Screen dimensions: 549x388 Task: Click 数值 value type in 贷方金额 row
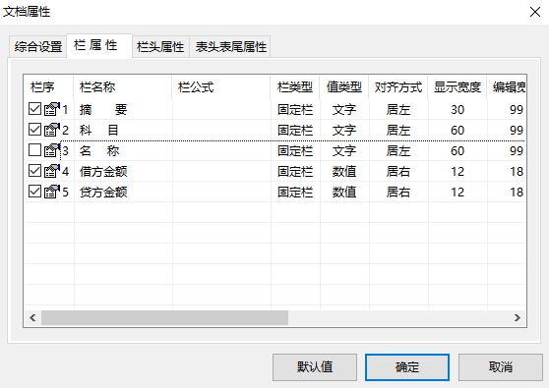point(344,192)
